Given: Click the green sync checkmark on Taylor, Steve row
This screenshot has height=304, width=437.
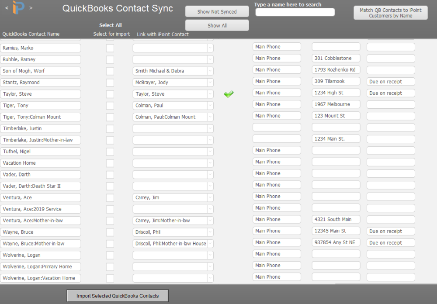Looking at the screenshot, I should (229, 93).
